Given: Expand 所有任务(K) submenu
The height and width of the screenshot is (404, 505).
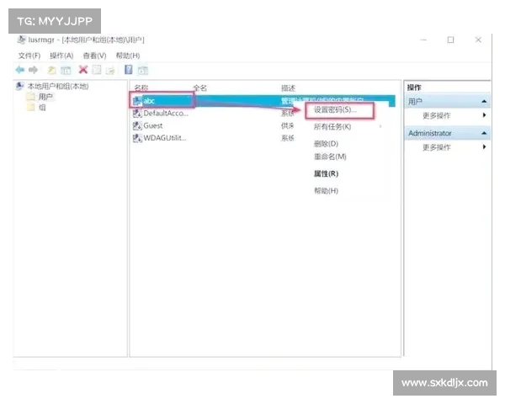Looking at the screenshot, I should 332,126.
